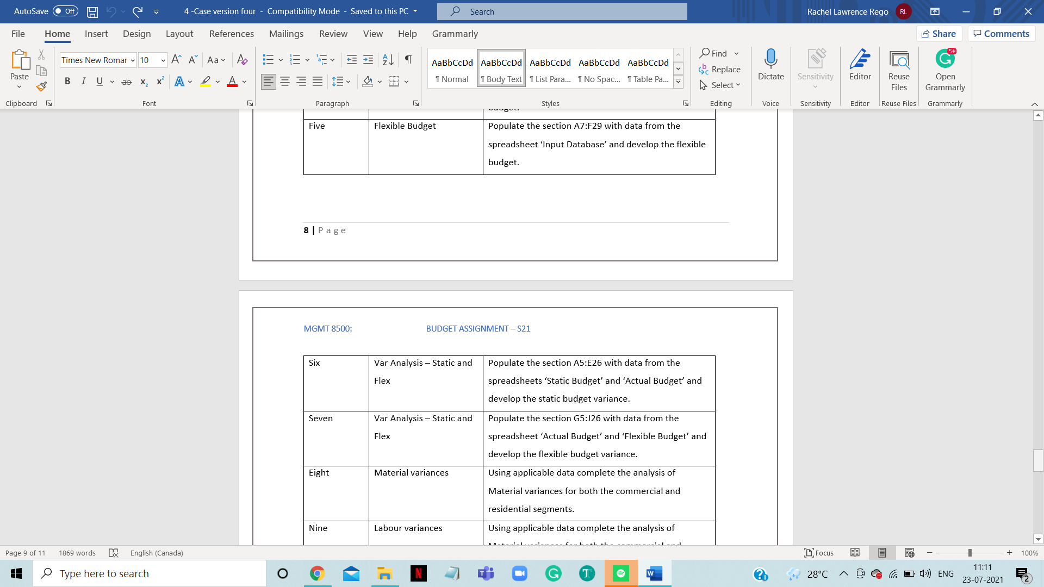1044x587 pixels.
Task: Toggle Italic formatting
Action: (x=83, y=81)
